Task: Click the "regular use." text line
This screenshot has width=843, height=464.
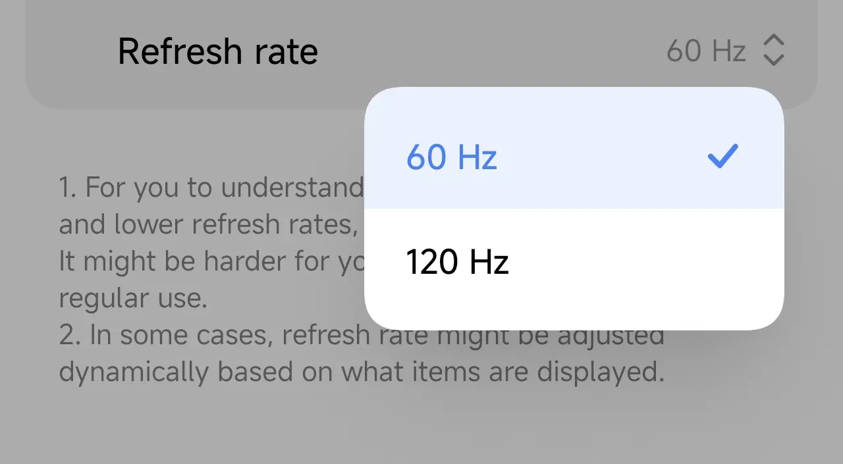Action: (133, 299)
